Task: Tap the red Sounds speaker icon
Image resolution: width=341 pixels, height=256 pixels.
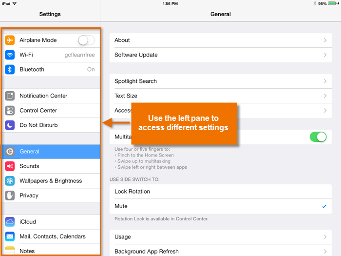Action: point(10,166)
